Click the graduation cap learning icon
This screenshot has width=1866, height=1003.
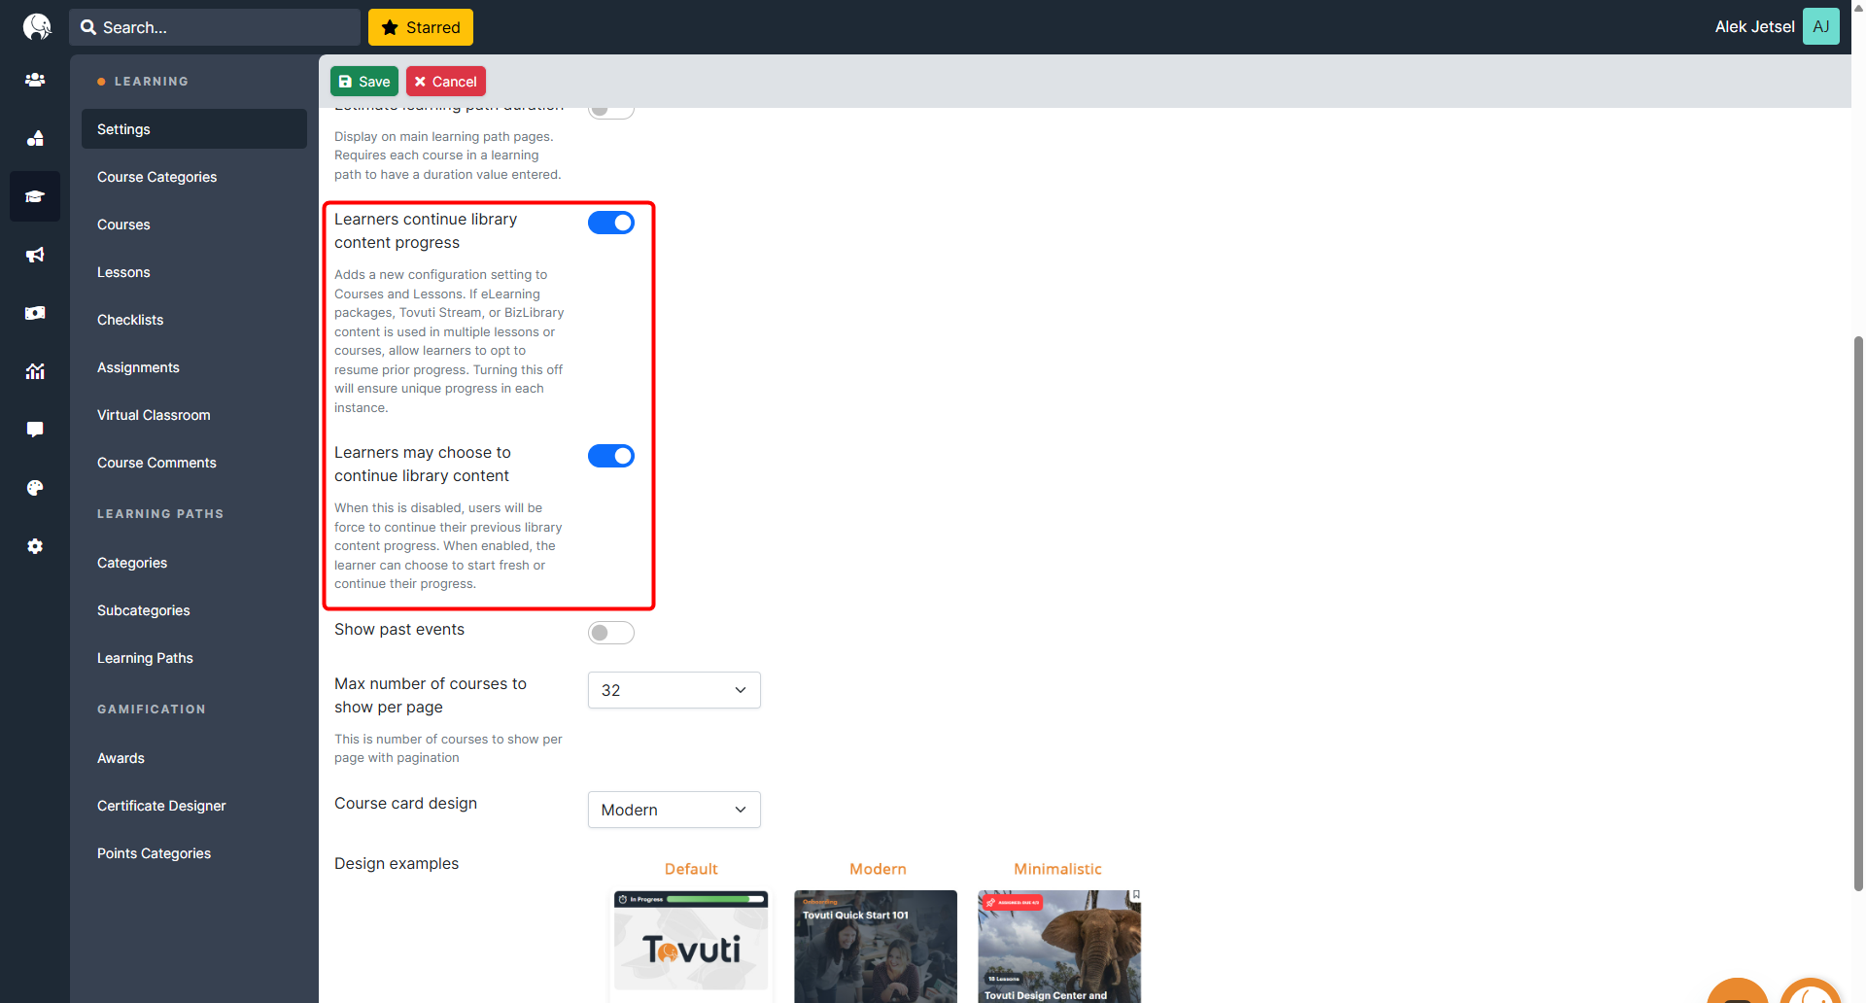[35, 196]
